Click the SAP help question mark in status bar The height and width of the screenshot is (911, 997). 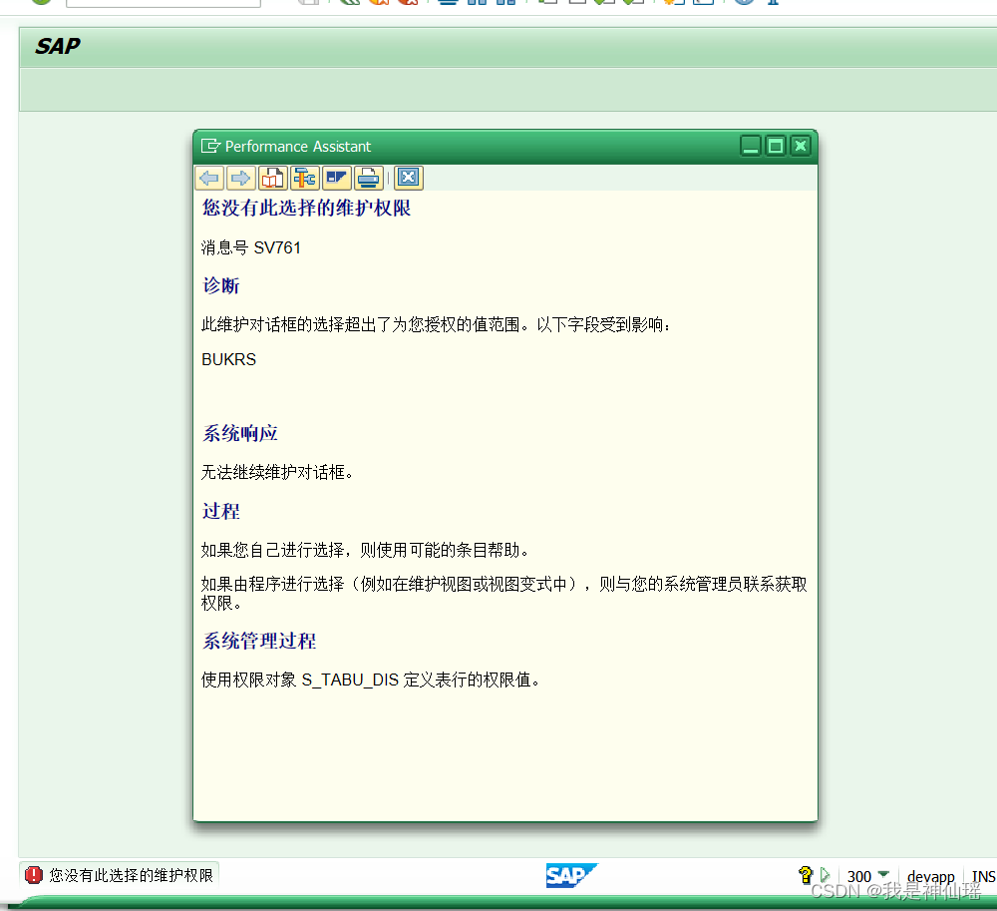pyautogui.click(x=804, y=875)
